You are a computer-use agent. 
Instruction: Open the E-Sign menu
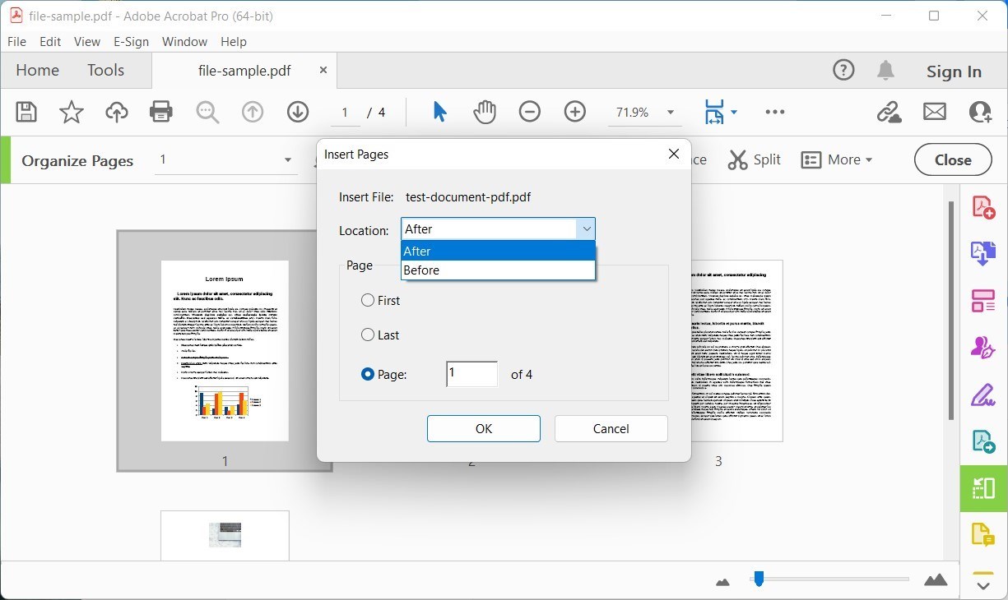131,41
